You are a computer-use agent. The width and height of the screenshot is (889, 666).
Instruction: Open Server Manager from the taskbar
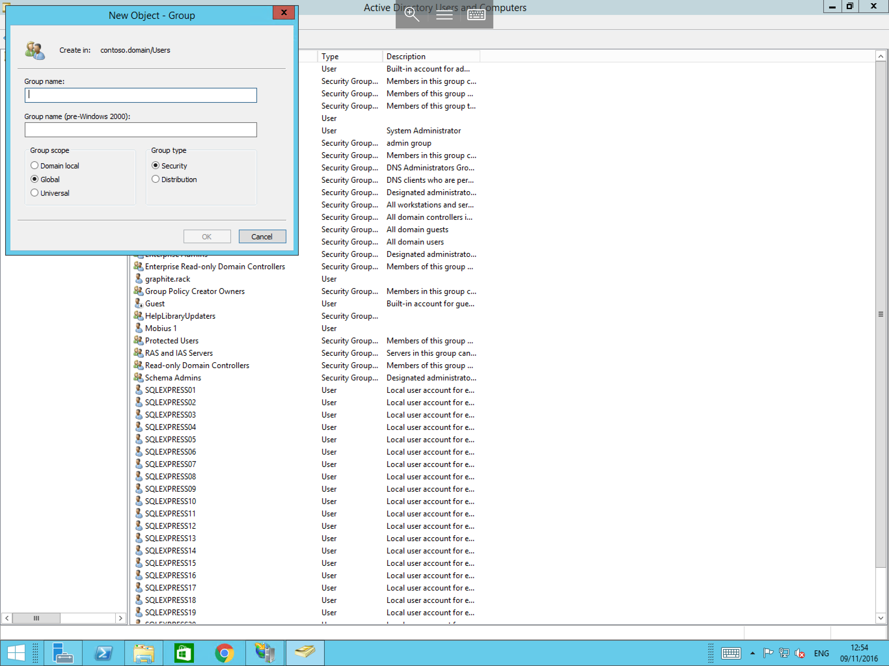[x=63, y=653]
